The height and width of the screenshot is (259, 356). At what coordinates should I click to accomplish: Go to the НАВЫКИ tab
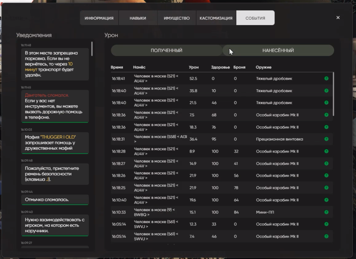(138, 18)
